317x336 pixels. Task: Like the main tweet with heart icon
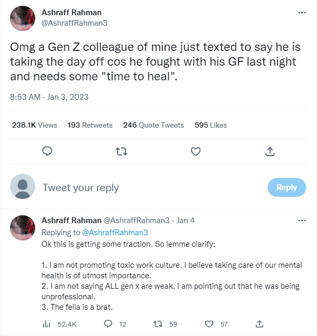[x=196, y=151]
